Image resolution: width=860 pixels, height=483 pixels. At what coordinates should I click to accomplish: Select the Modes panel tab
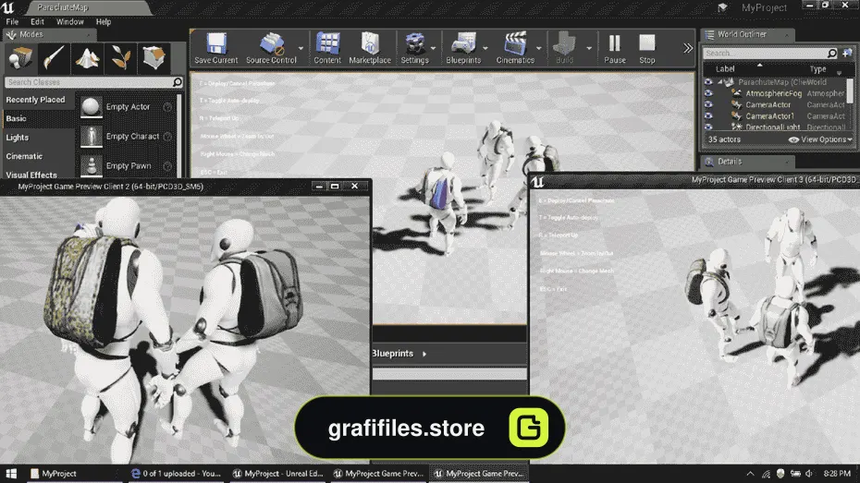pos(48,34)
